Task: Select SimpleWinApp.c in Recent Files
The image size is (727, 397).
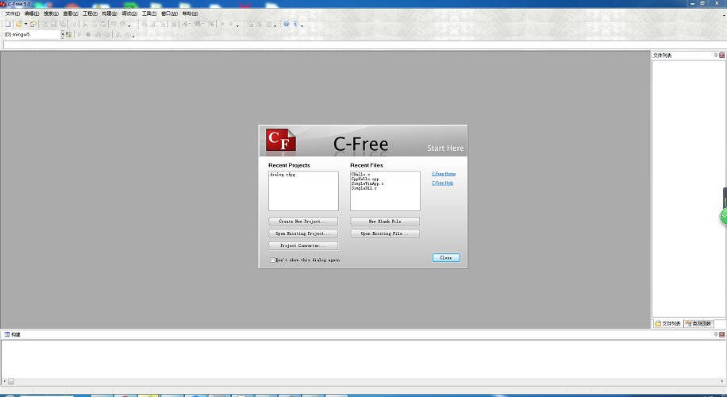Action: (367, 183)
